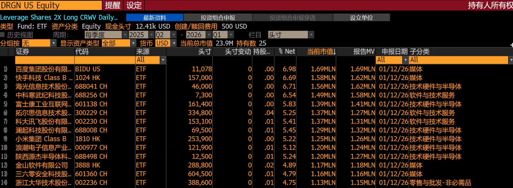Click the 代码 column filter field
Image resolution: width=513 pixels, height=188 pixels.
coord(105,60)
